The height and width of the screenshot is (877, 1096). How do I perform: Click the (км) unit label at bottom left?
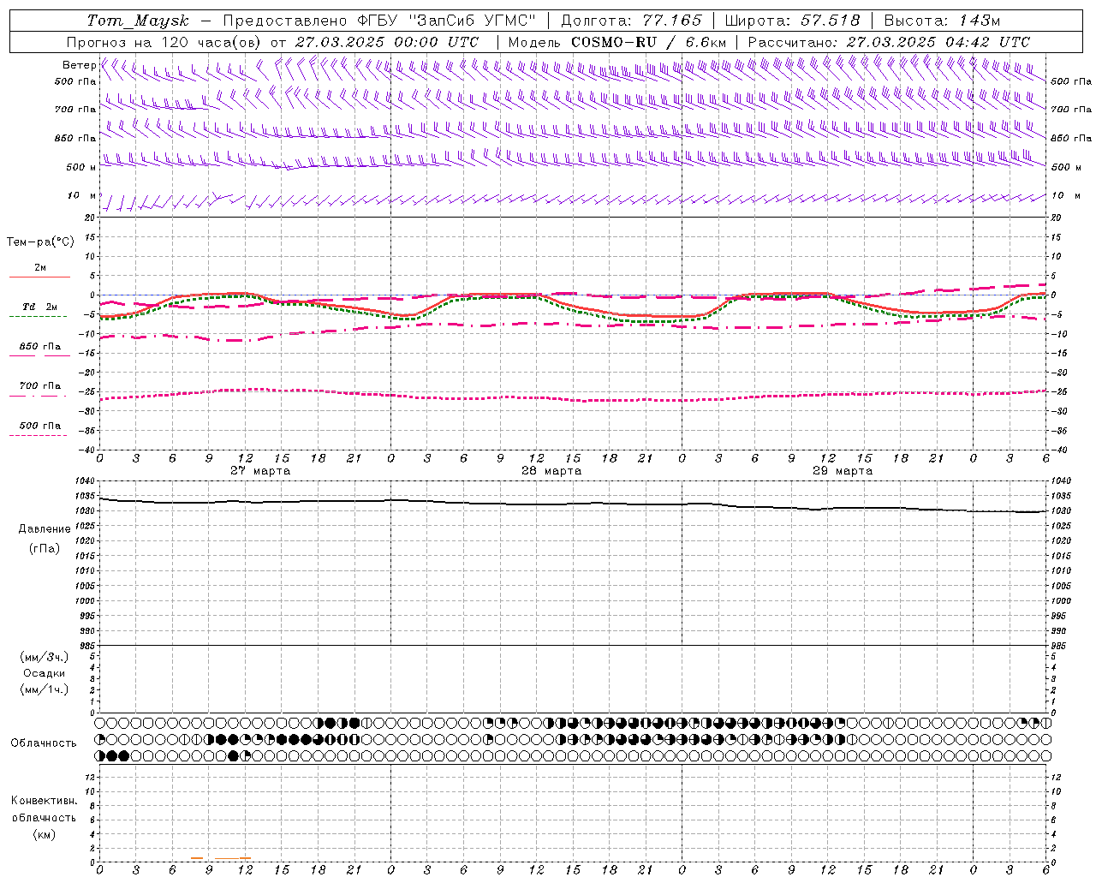pos(45,834)
